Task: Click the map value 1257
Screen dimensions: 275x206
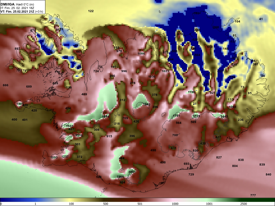Action: [x=65, y=157]
